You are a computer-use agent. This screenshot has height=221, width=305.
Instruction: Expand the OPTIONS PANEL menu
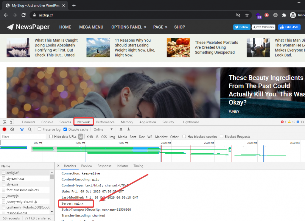pos(129,27)
